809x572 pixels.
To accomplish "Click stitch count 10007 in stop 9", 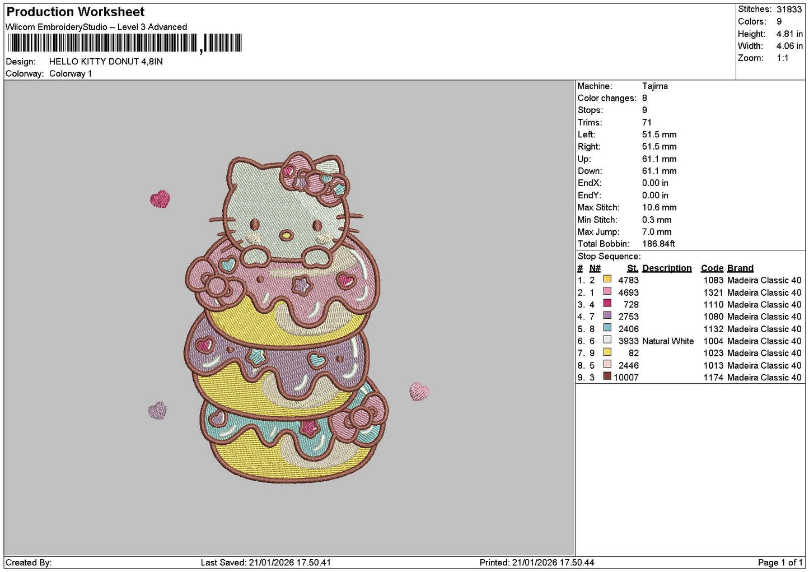I will 626,378.
